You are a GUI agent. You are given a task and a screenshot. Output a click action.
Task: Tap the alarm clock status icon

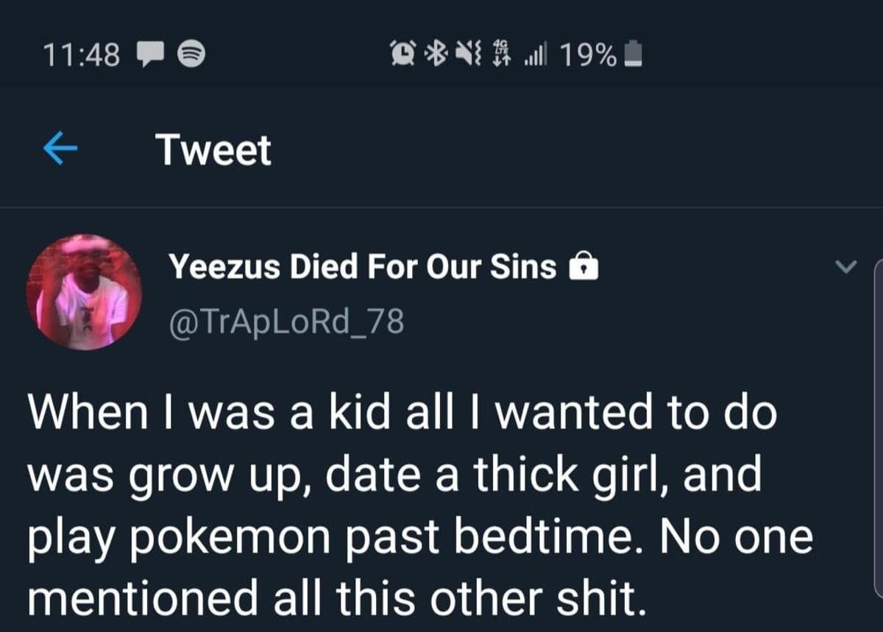[404, 53]
